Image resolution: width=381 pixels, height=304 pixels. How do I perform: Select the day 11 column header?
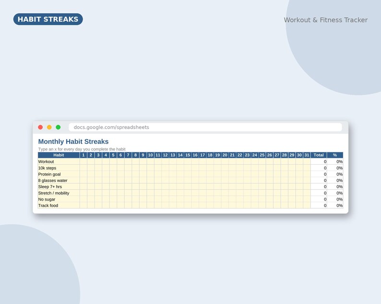(158, 155)
